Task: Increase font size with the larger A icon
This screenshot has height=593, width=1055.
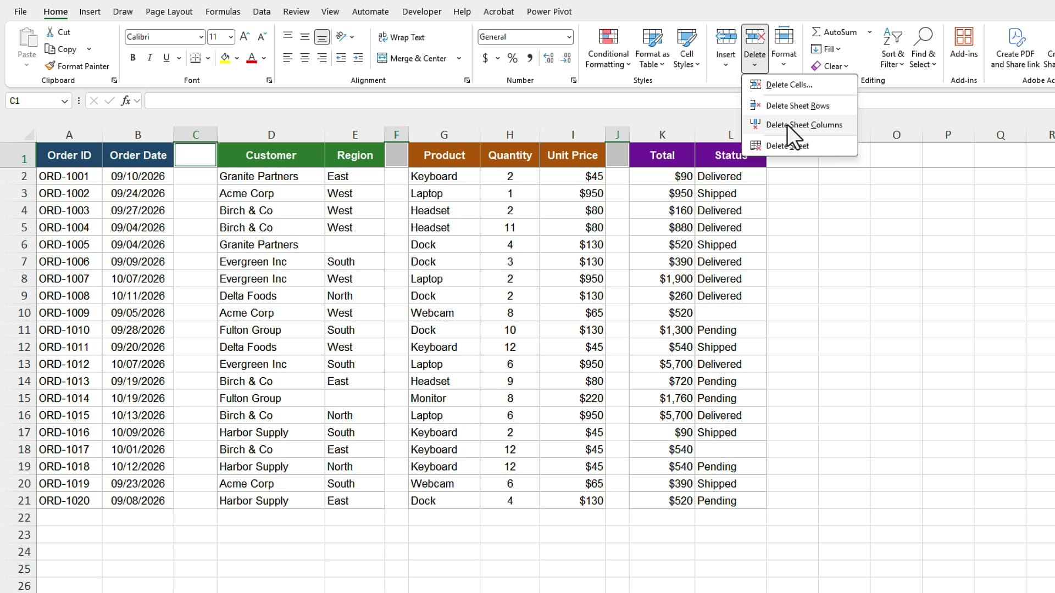Action: [245, 37]
